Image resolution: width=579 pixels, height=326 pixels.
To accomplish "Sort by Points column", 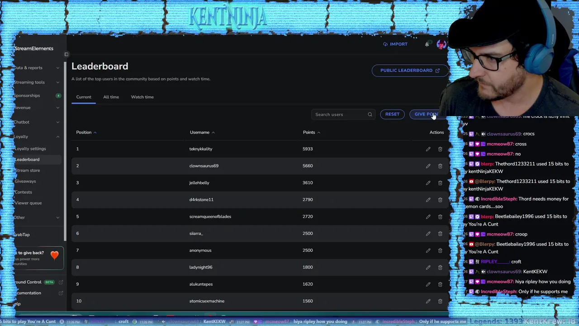I will (x=311, y=132).
